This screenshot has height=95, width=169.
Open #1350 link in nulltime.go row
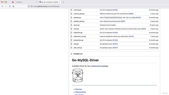point(115,10)
